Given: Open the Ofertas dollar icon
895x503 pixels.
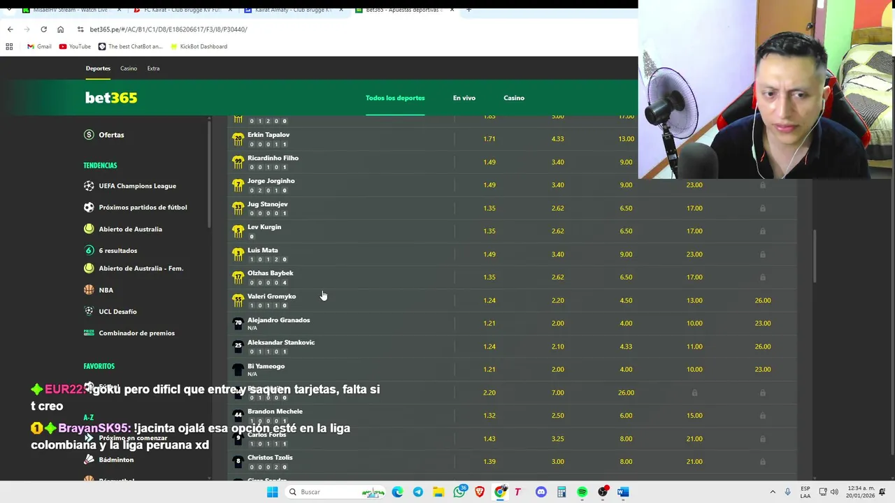Looking at the screenshot, I should coord(89,135).
